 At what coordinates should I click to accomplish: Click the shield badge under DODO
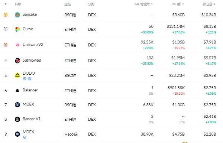(x=25, y=79)
